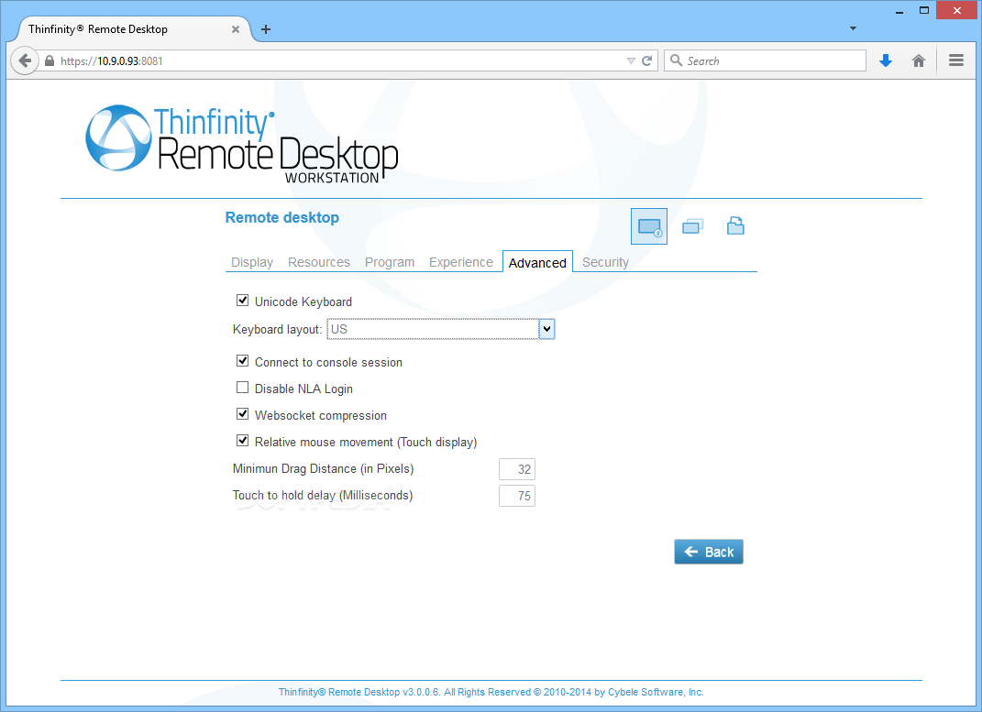Click the Keyboard layout label
The width and height of the screenshot is (982, 712).
click(277, 330)
